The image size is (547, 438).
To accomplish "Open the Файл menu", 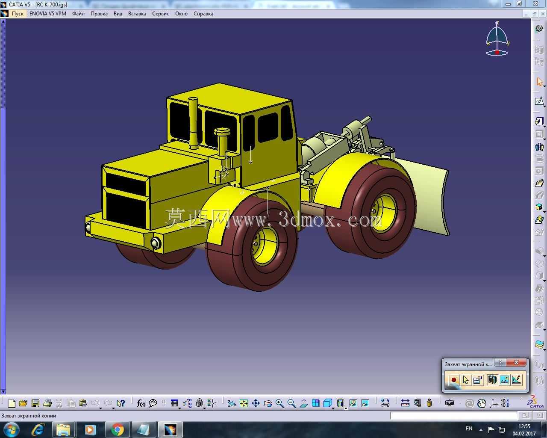I will pyautogui.click(x=78, y=14).
